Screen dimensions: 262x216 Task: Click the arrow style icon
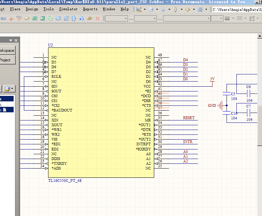[x=252, y=18]
